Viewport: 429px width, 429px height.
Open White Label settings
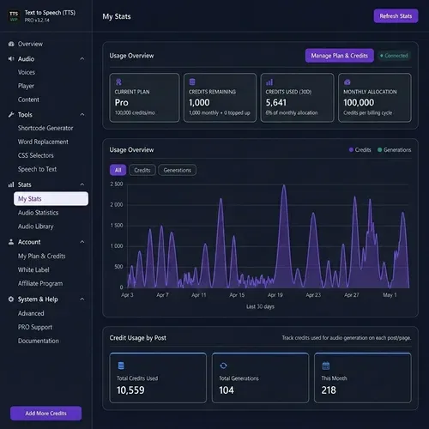[33, 270]
